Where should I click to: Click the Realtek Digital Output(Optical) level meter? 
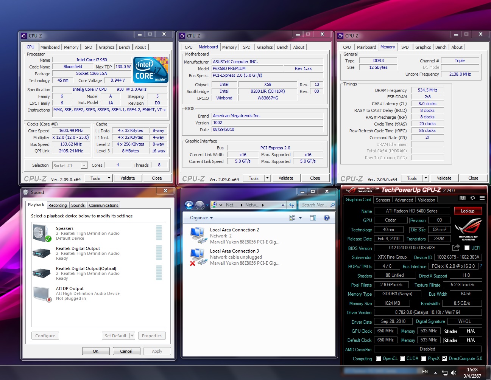click(159, 273)
